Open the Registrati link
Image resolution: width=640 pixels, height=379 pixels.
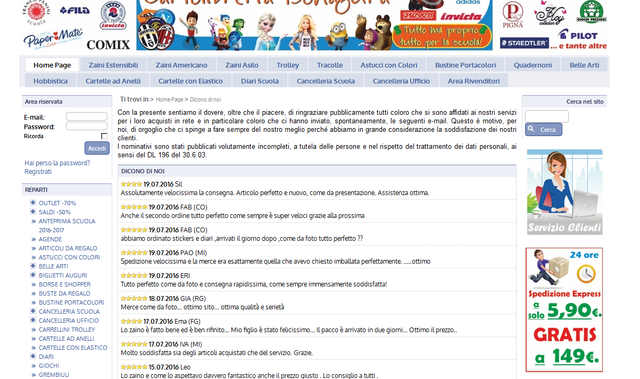(38, 171)
